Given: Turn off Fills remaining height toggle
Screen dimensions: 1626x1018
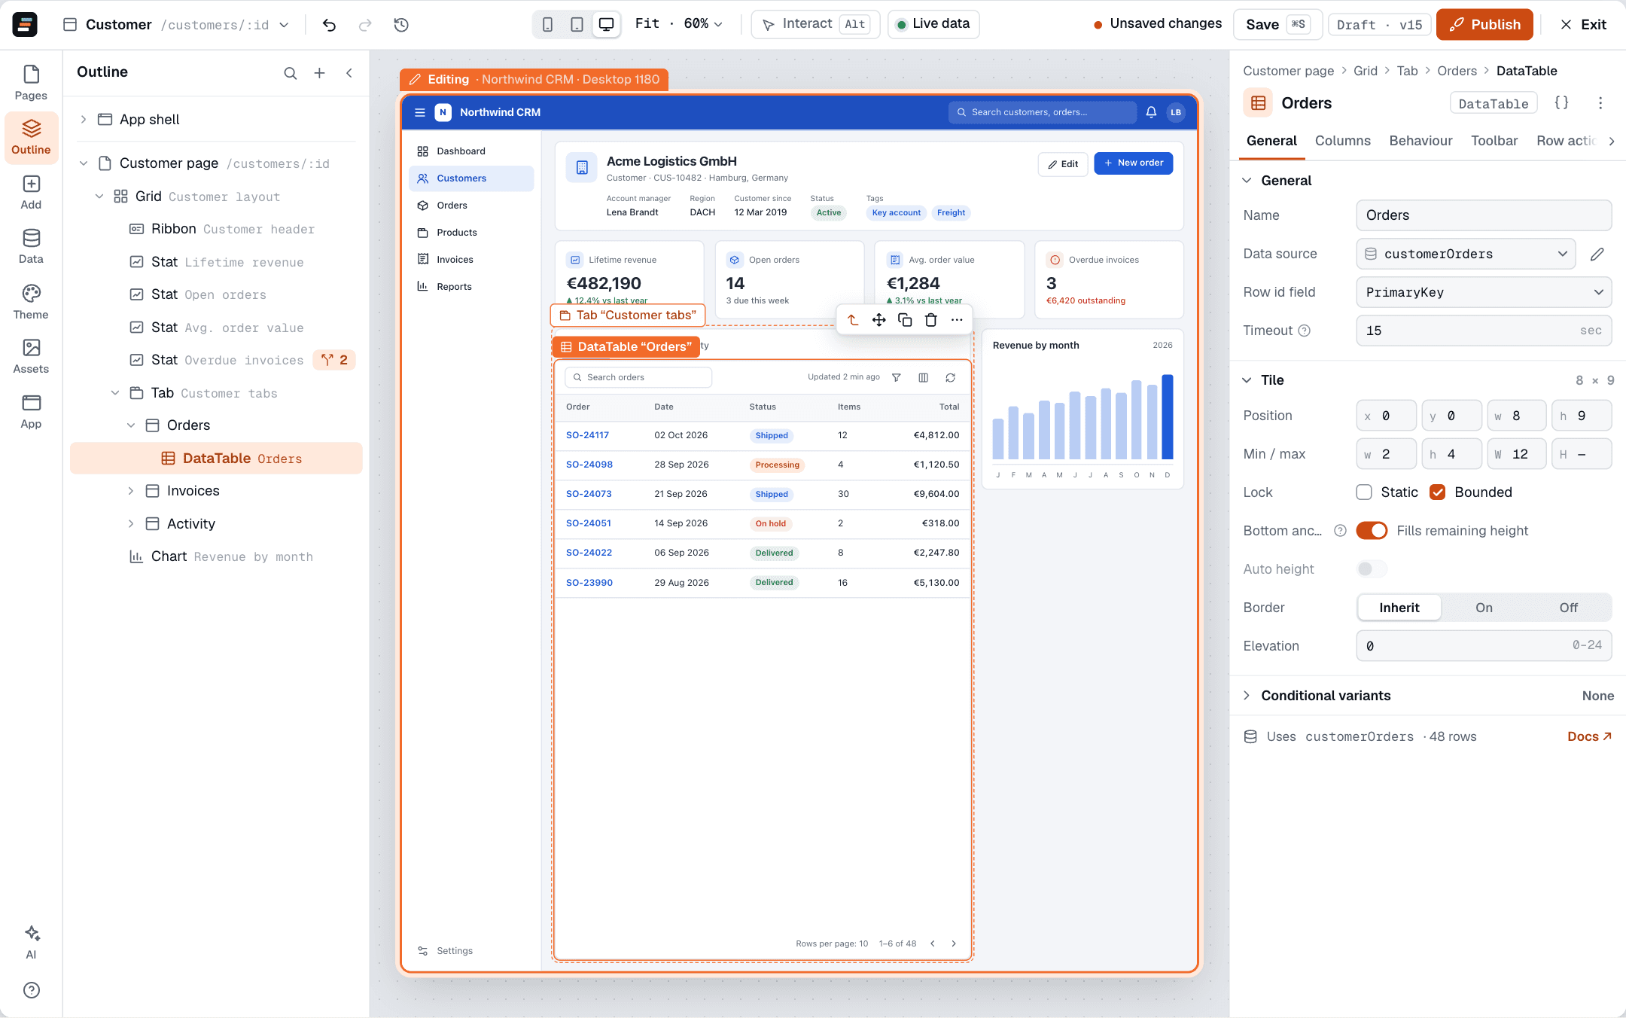Looking at the screenshot, I should [x=1372, y=531].
